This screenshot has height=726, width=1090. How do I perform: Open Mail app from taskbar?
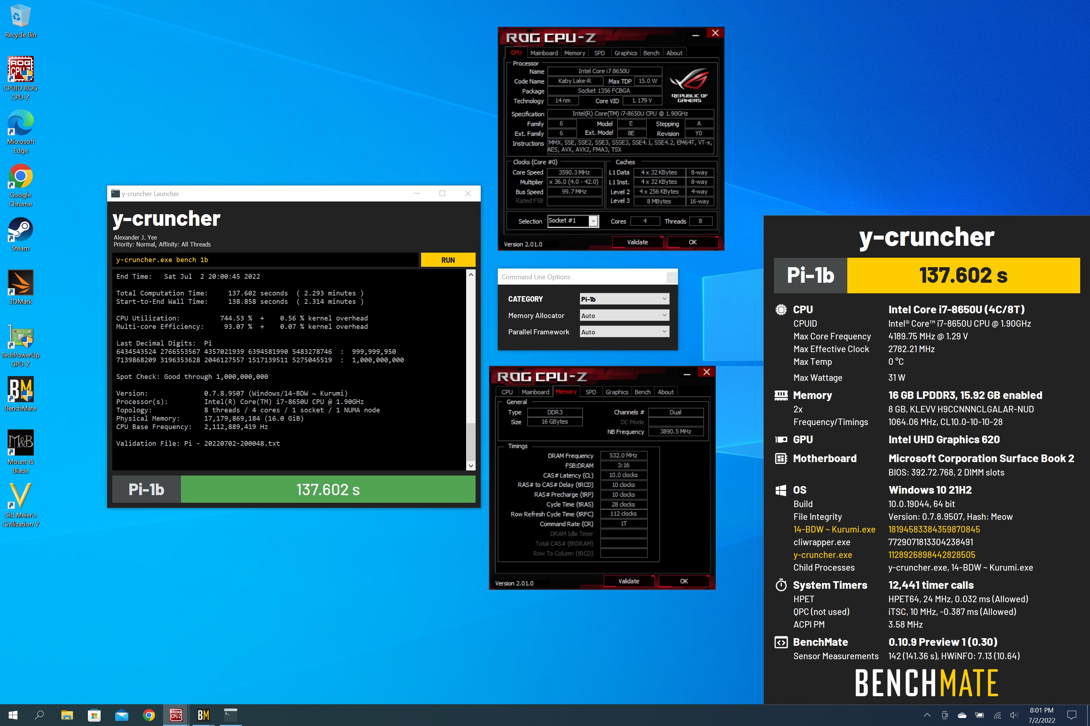tap(121, 715)
